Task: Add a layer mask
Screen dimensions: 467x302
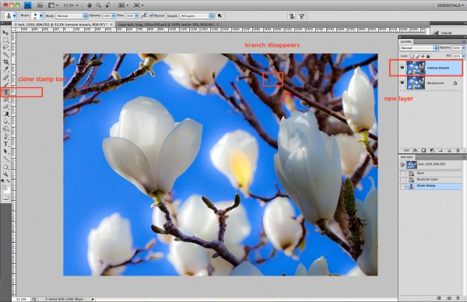Action: (423, 151)
